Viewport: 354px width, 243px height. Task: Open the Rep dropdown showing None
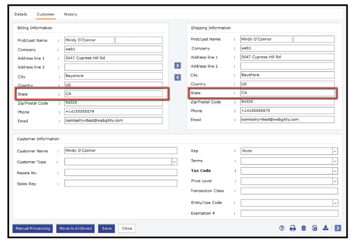(335, 151)
